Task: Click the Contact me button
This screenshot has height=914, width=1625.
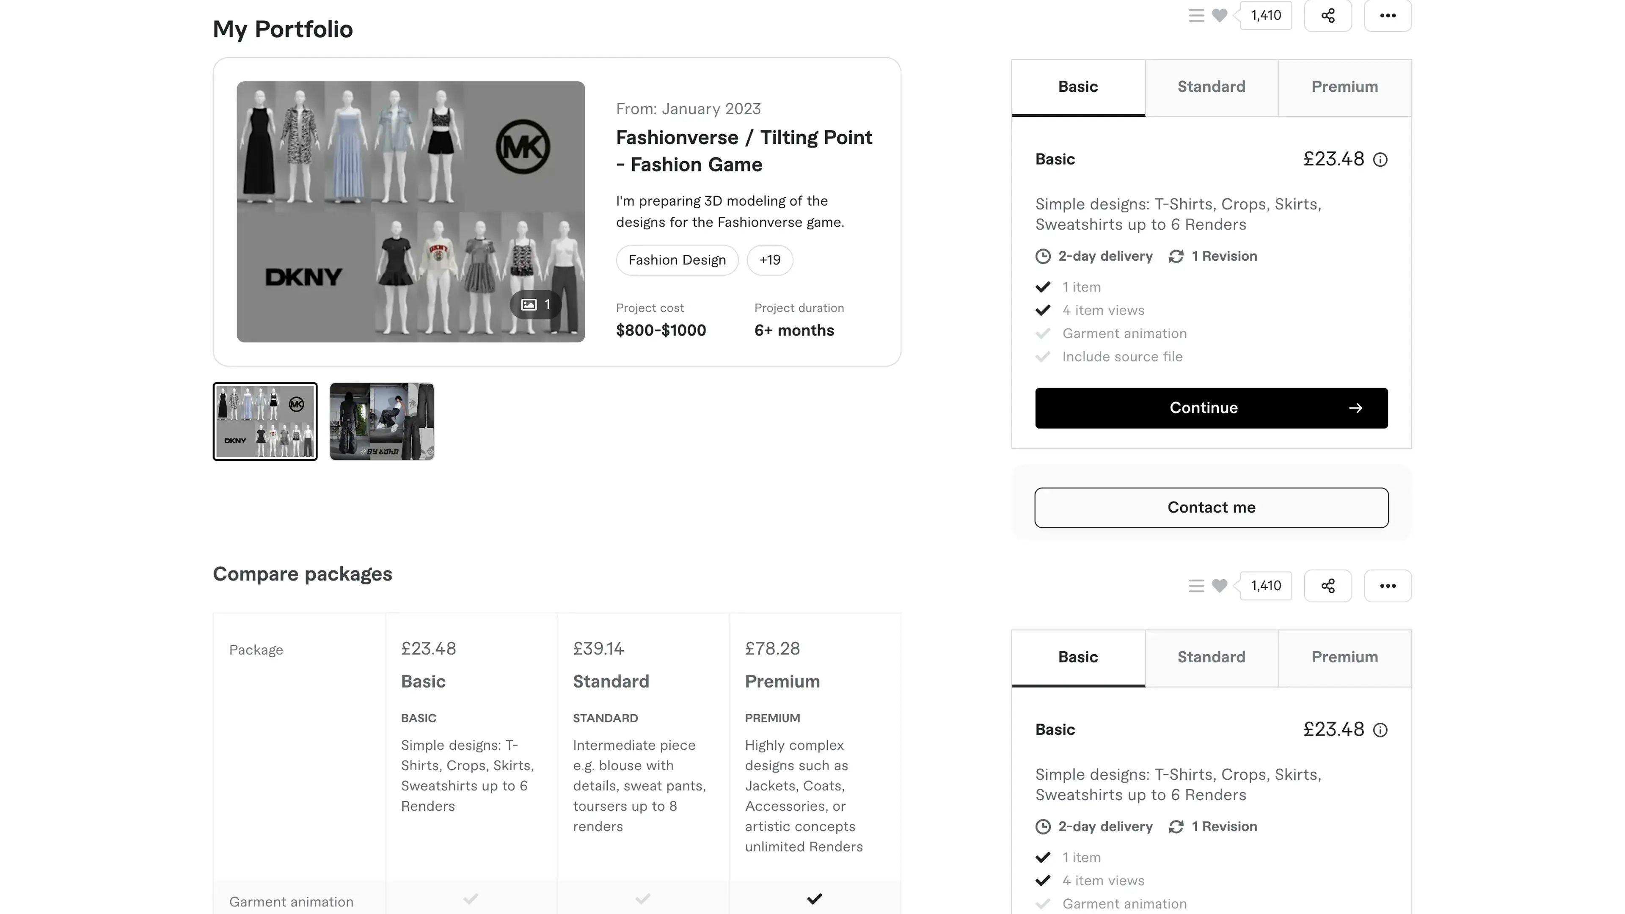Action: (1211, 508)
